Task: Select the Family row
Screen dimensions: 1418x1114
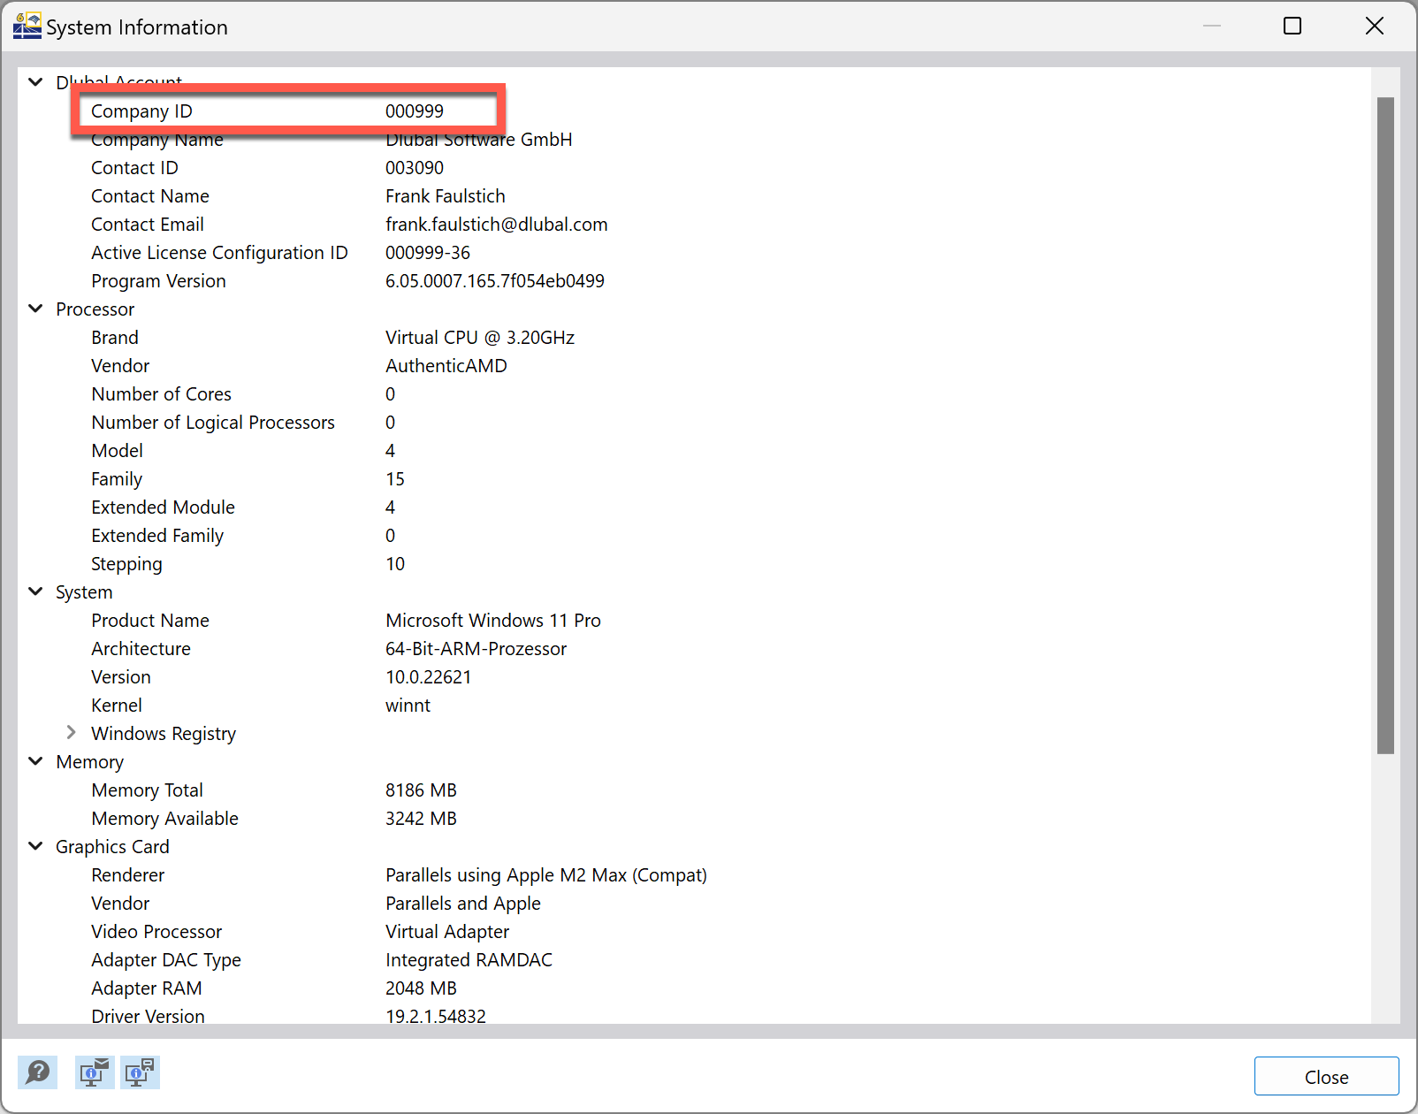Action: (x=694, y=479)
